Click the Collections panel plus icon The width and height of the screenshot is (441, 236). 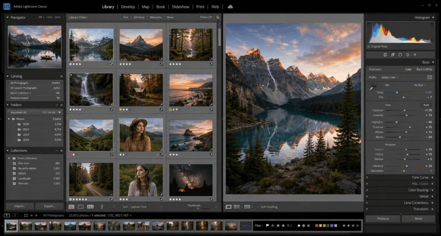point(61,151)
